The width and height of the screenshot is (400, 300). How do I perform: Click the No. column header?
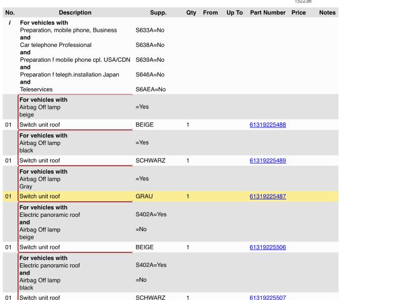point(9,12)
